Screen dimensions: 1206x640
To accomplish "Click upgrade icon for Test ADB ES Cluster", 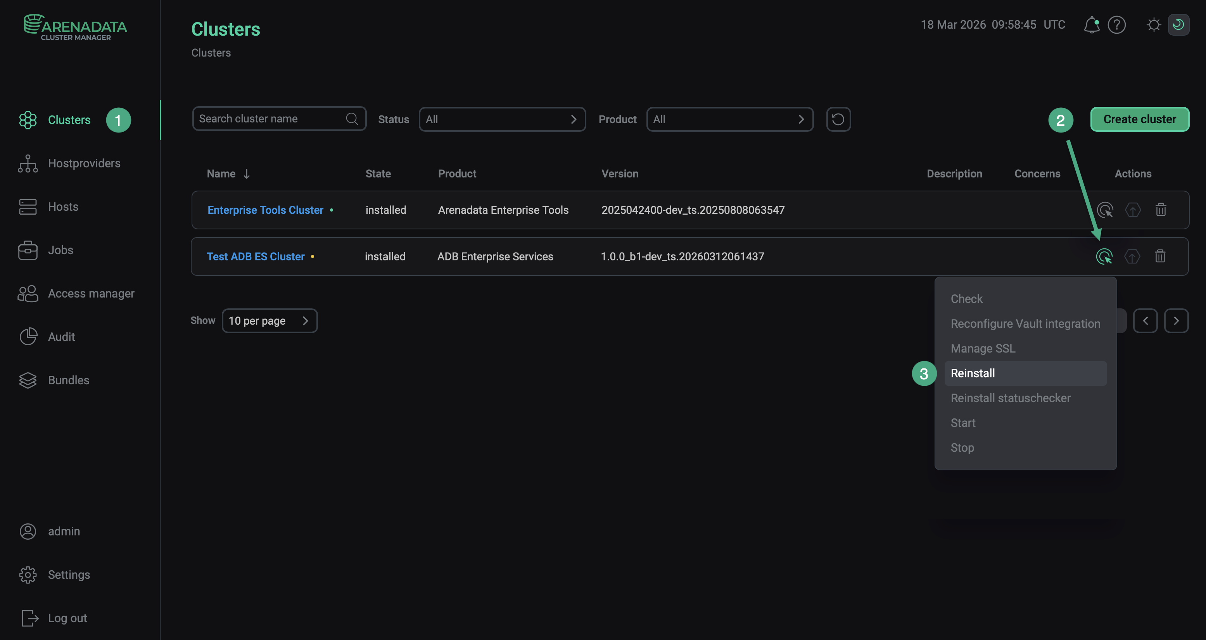I will 1132,256.
